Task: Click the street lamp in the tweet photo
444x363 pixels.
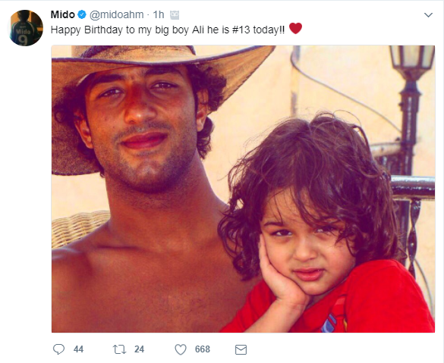Action: click(x=411, y=113)
